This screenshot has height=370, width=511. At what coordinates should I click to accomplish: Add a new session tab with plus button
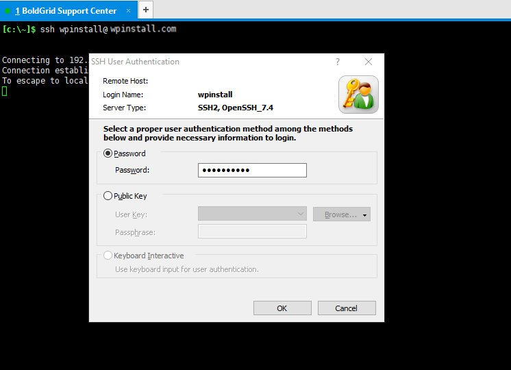click(x=146, y=10)
